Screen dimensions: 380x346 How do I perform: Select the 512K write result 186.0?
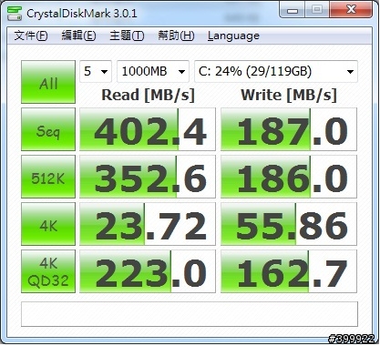pos(289,177)
